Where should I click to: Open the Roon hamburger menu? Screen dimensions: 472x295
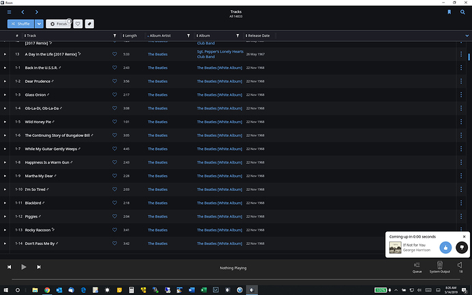[10, 12]
